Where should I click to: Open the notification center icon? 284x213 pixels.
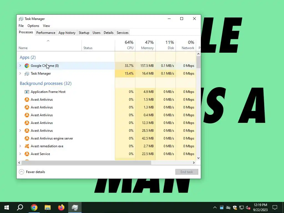[275, 207]
